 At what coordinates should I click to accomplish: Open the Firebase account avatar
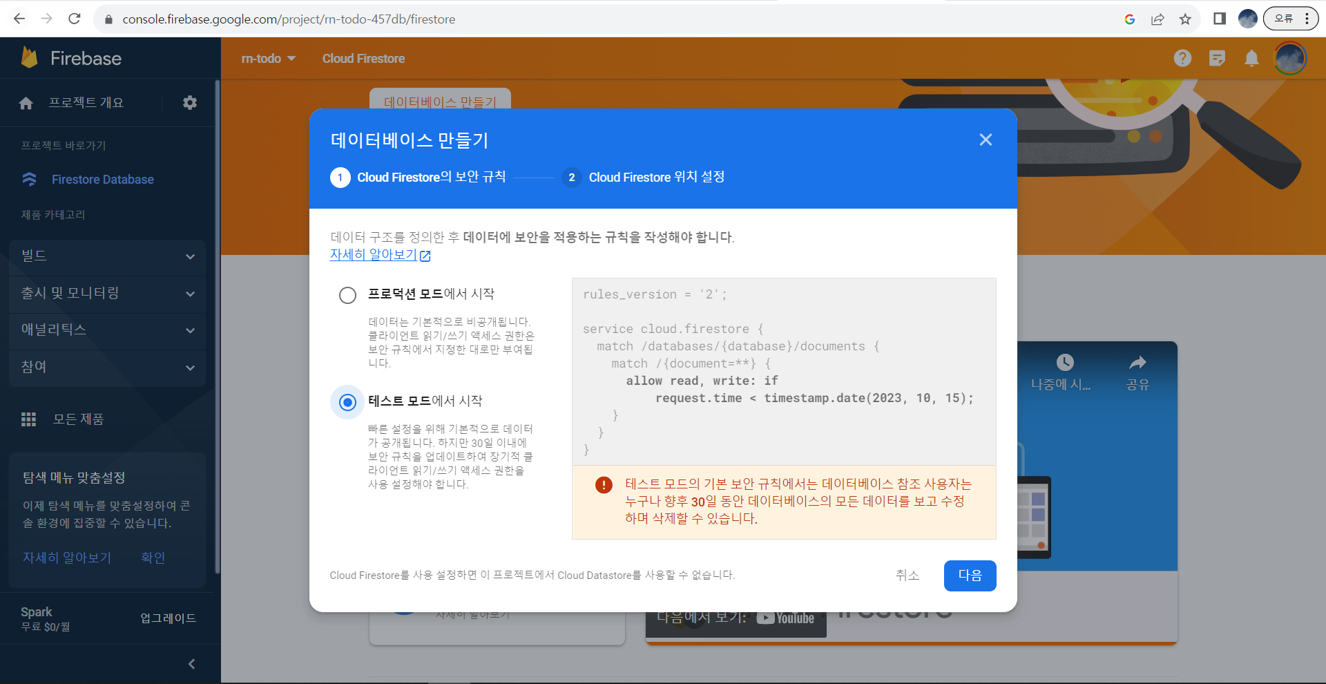click(x=1290, y=58)
